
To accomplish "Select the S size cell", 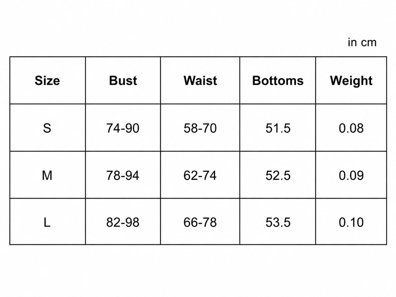I will tap(47, 128).
